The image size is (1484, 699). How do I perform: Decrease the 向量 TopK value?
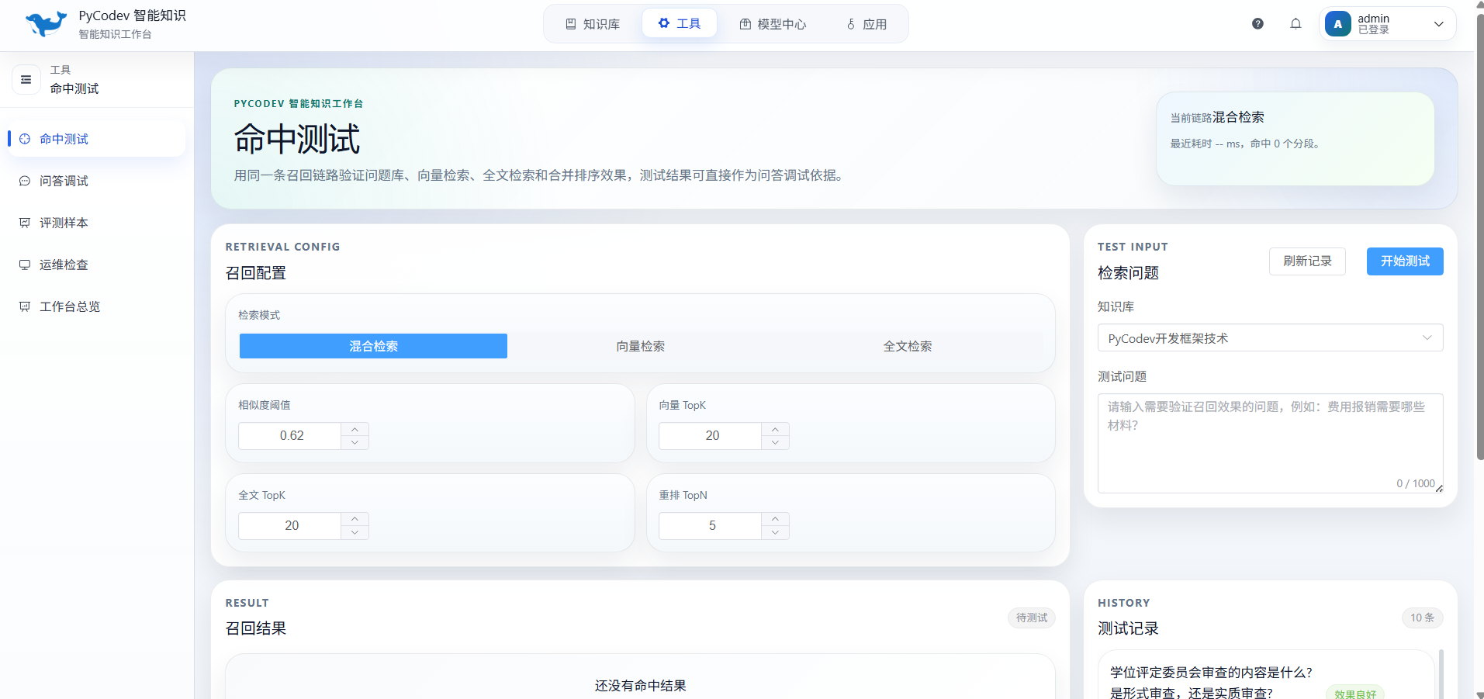[775, 443]
